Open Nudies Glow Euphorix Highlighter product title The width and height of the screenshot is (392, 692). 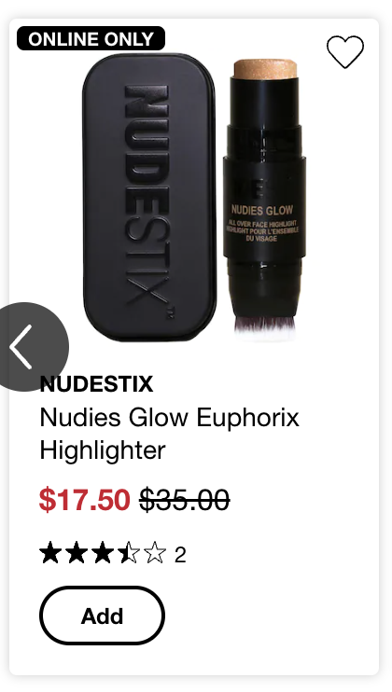click(170, 434)
